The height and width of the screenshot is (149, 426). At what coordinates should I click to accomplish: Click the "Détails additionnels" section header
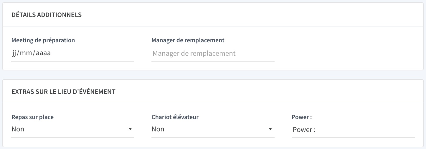[47, 15]
